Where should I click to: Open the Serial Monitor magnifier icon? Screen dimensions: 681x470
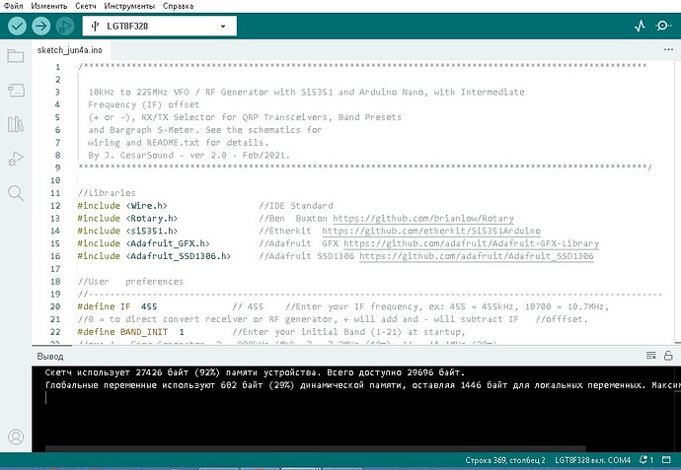tap(663, 26)
